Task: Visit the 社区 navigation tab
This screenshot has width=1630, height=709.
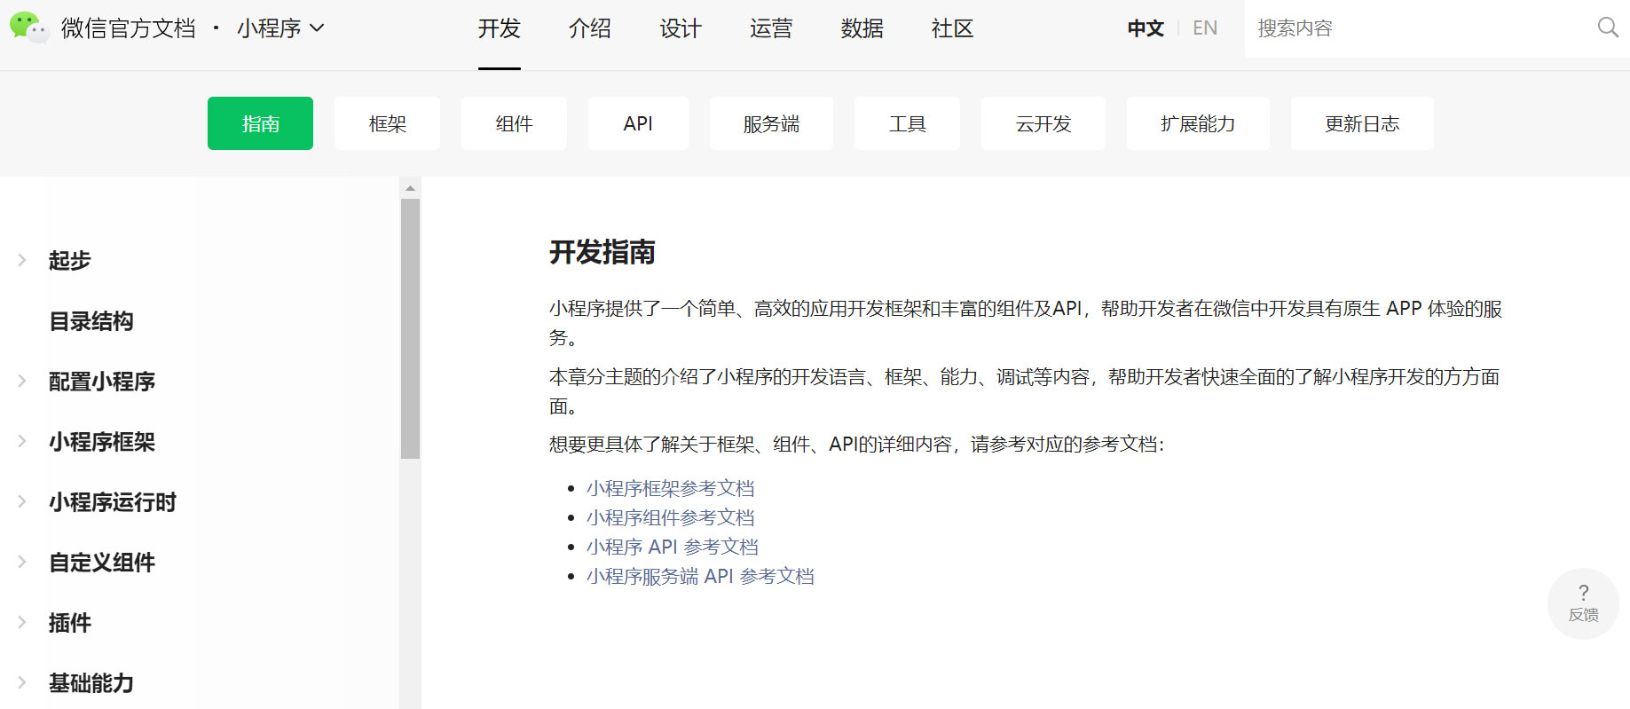Action: click(953, 28)
